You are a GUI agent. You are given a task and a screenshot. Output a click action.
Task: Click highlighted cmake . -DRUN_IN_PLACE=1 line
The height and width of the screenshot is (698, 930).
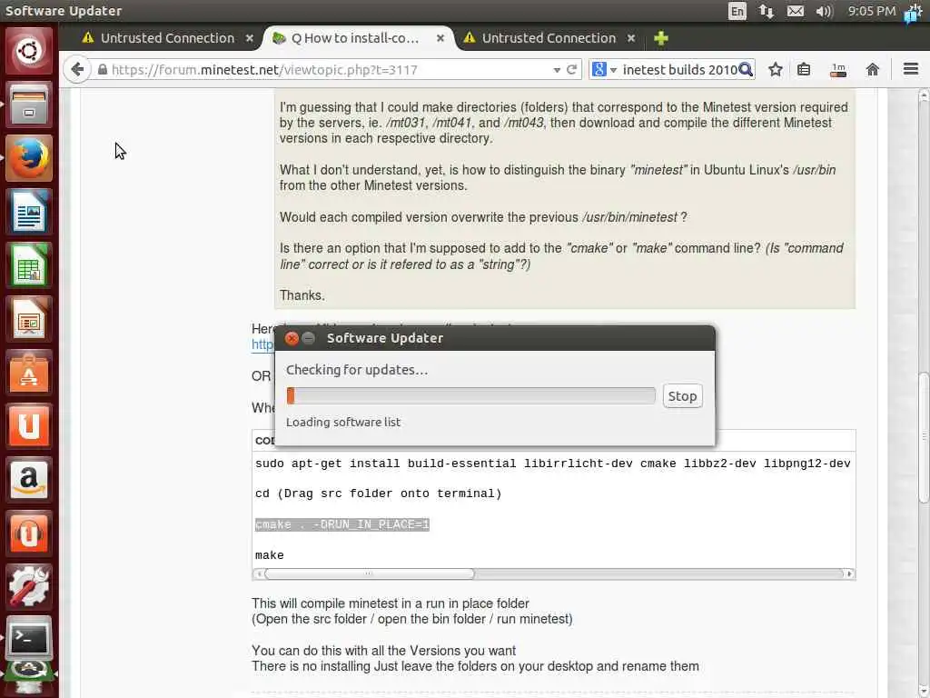[x=342, y=524]
